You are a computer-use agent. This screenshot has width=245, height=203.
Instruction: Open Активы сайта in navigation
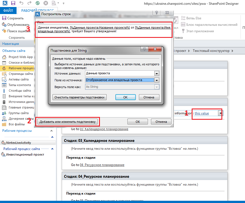pyautogui.click(x=18, y=79)
